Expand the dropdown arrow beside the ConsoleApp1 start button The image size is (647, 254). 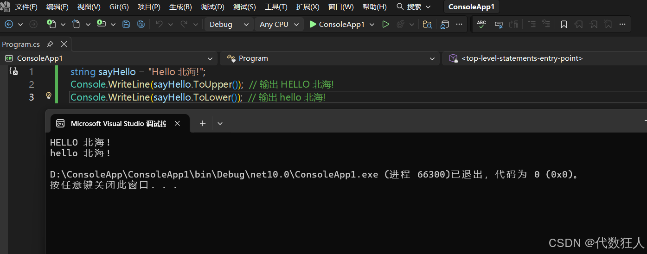372,25
